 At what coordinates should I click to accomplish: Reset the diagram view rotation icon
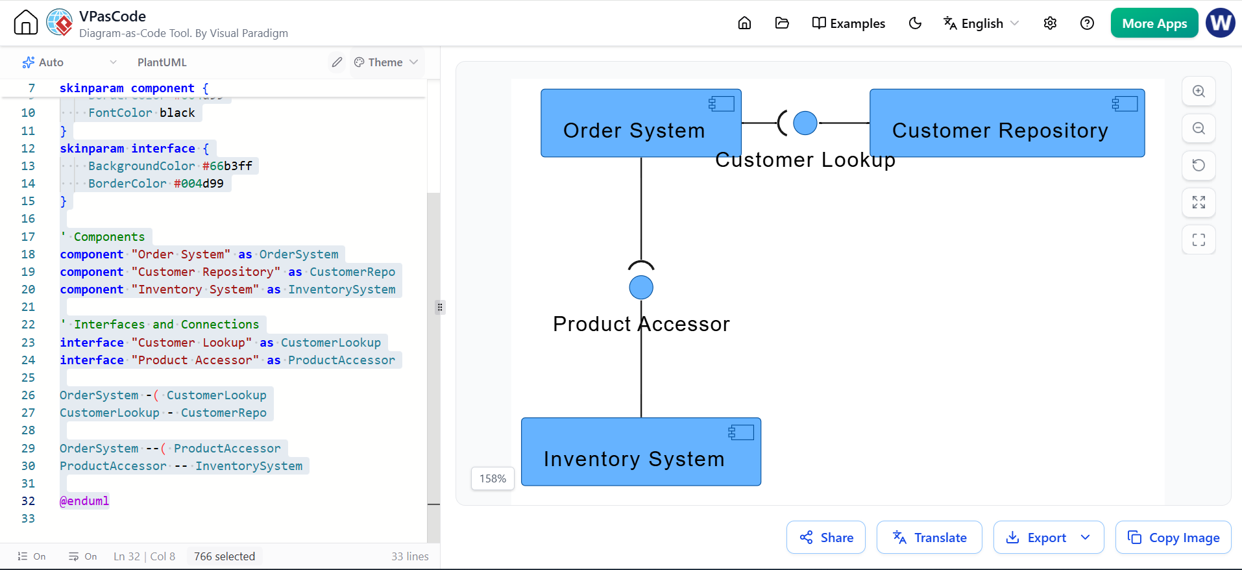(1199, 166)
